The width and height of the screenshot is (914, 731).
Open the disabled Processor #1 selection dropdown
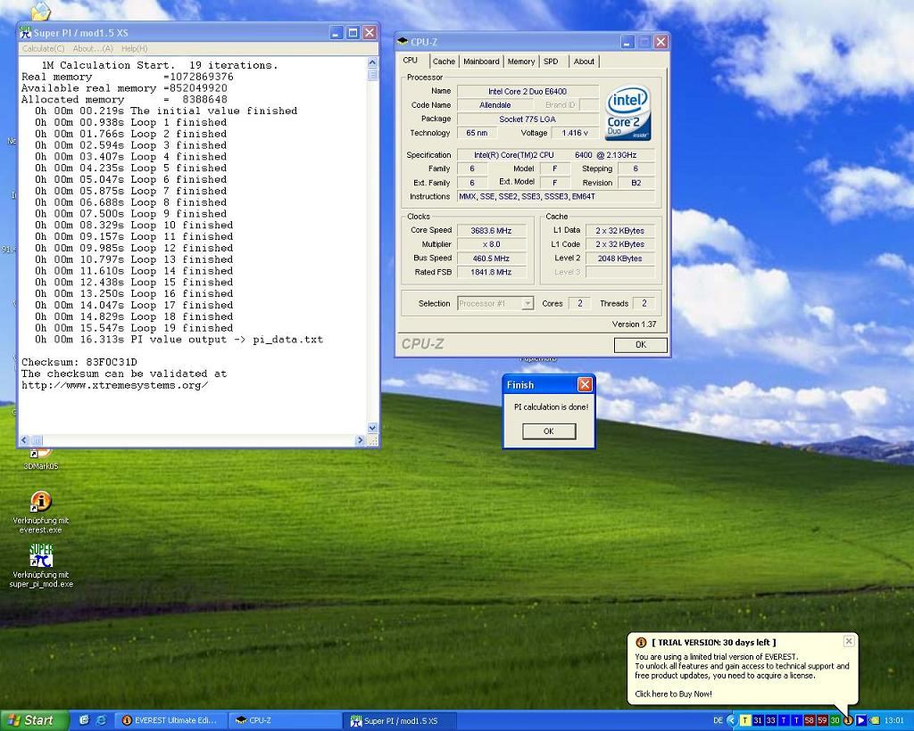pos(495,303)
